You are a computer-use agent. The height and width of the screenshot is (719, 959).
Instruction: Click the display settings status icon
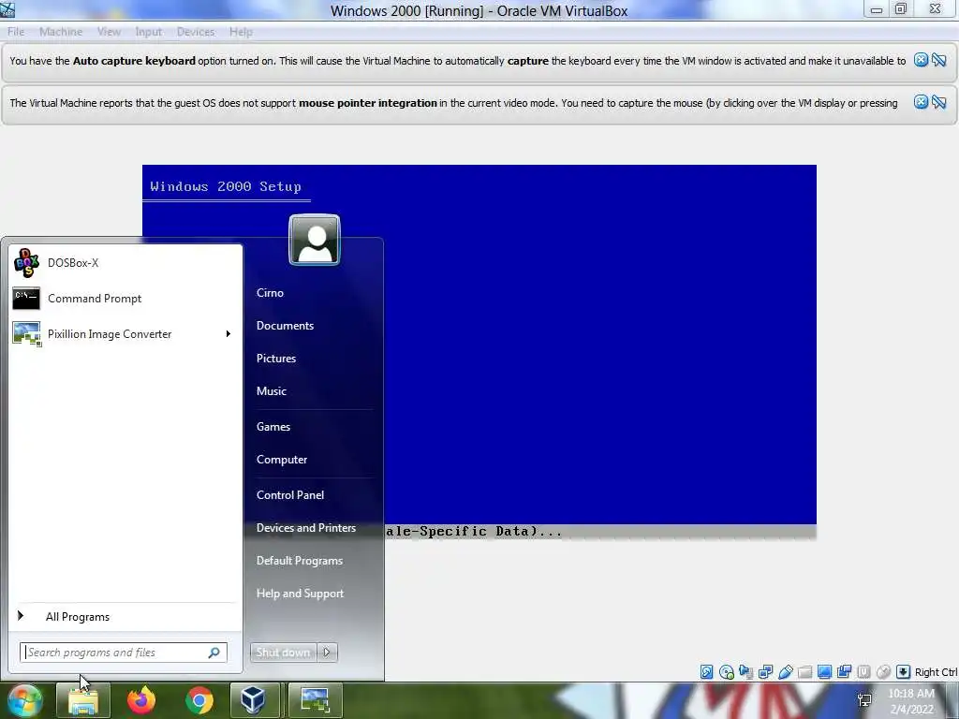[x=824, y=672]
